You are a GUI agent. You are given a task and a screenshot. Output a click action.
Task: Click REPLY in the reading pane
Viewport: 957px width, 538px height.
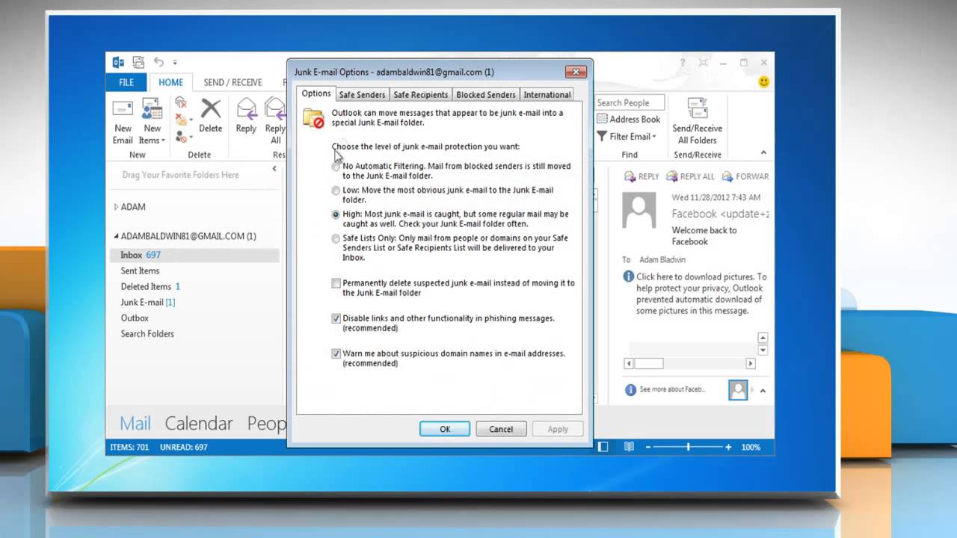click(x=641, y=176)
